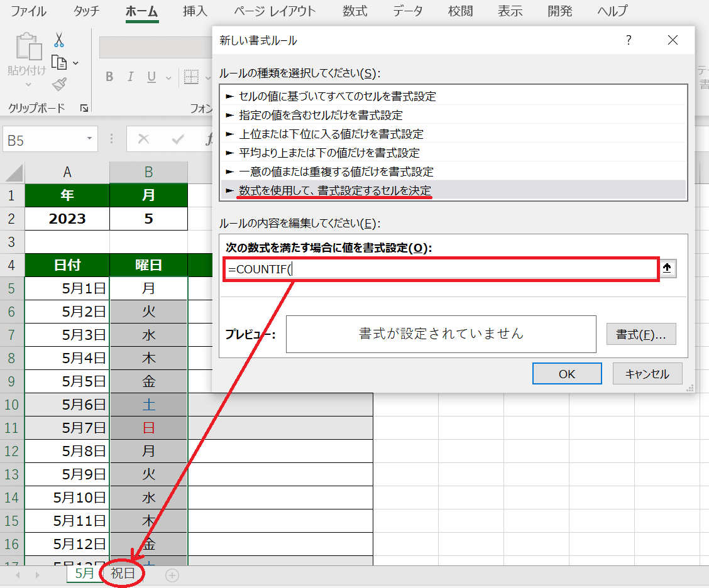Screen dimensions: 709x588
Task: Select the Format Painter brush icon
Action: point(59,84)
